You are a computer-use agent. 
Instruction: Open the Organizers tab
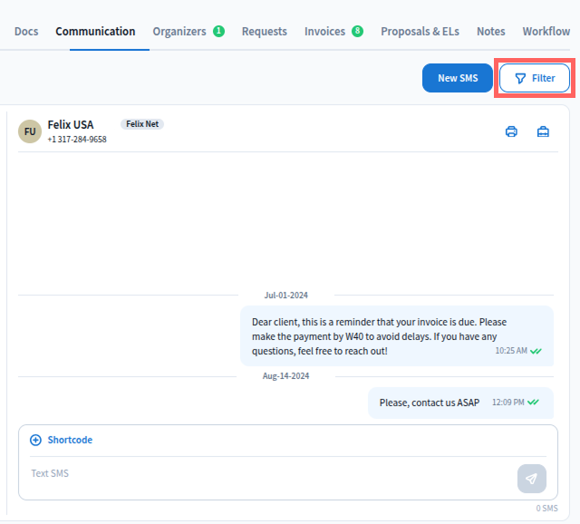click(x=179, y=31)
